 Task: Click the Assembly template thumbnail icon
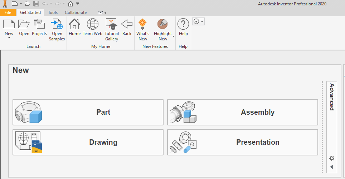click(x=183, y=112)
